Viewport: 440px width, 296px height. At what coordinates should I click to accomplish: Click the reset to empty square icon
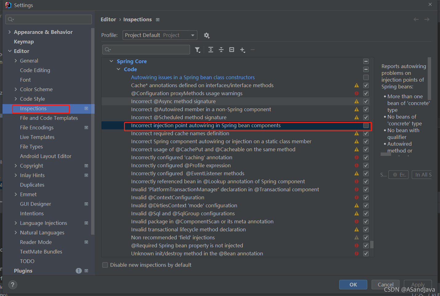232,50
